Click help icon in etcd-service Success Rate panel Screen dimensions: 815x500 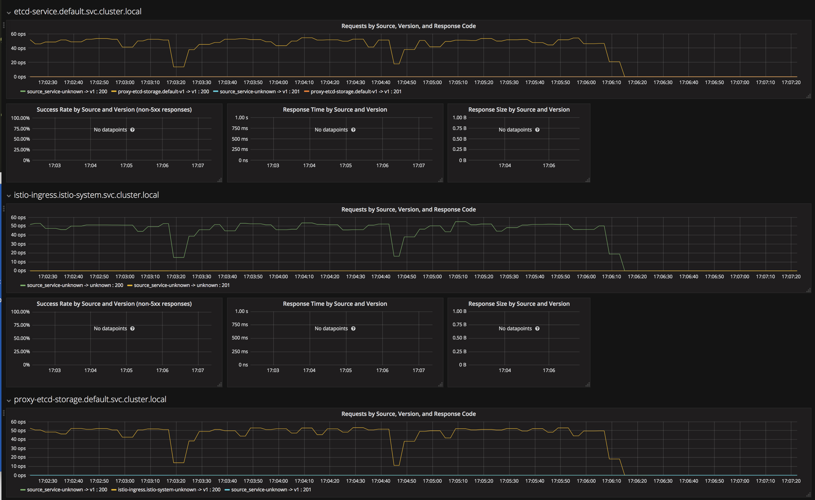(132, 130)
